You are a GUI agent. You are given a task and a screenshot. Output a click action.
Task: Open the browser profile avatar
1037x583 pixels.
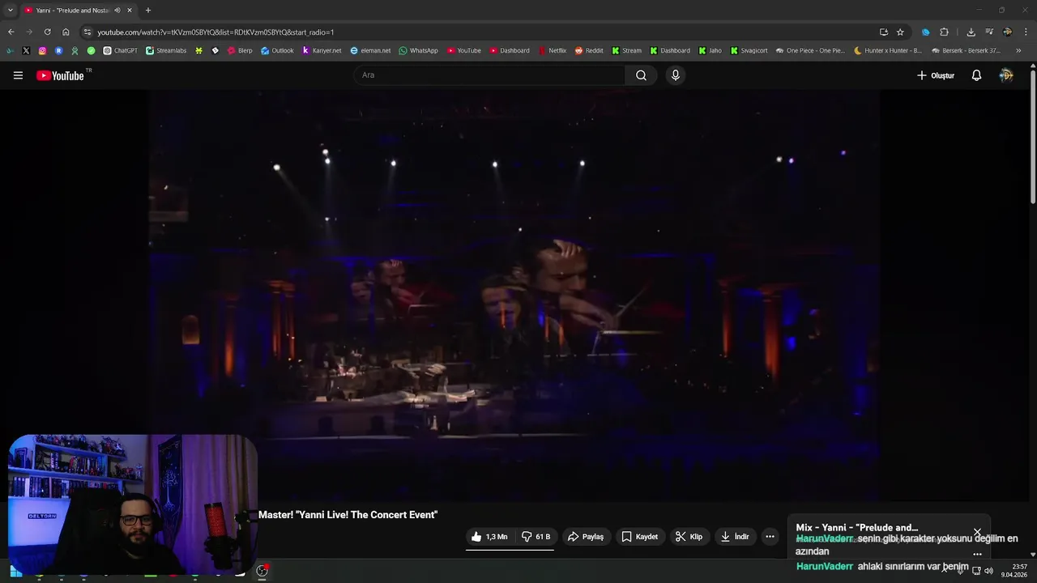(1007, 32)
